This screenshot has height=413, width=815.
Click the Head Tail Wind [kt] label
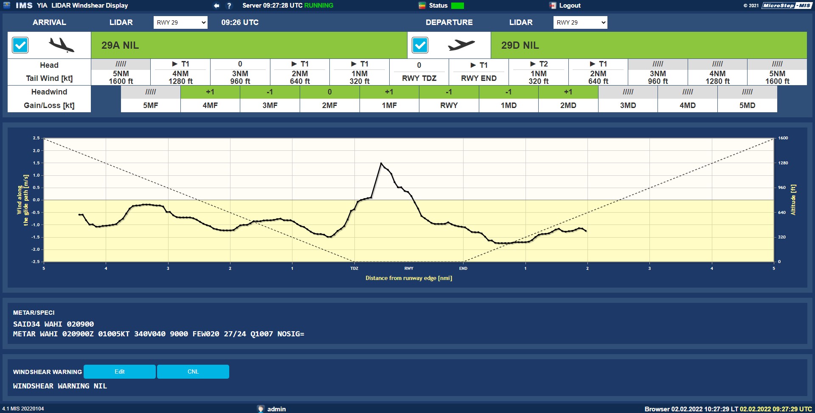pyautogui.click(x=49, y=72)
